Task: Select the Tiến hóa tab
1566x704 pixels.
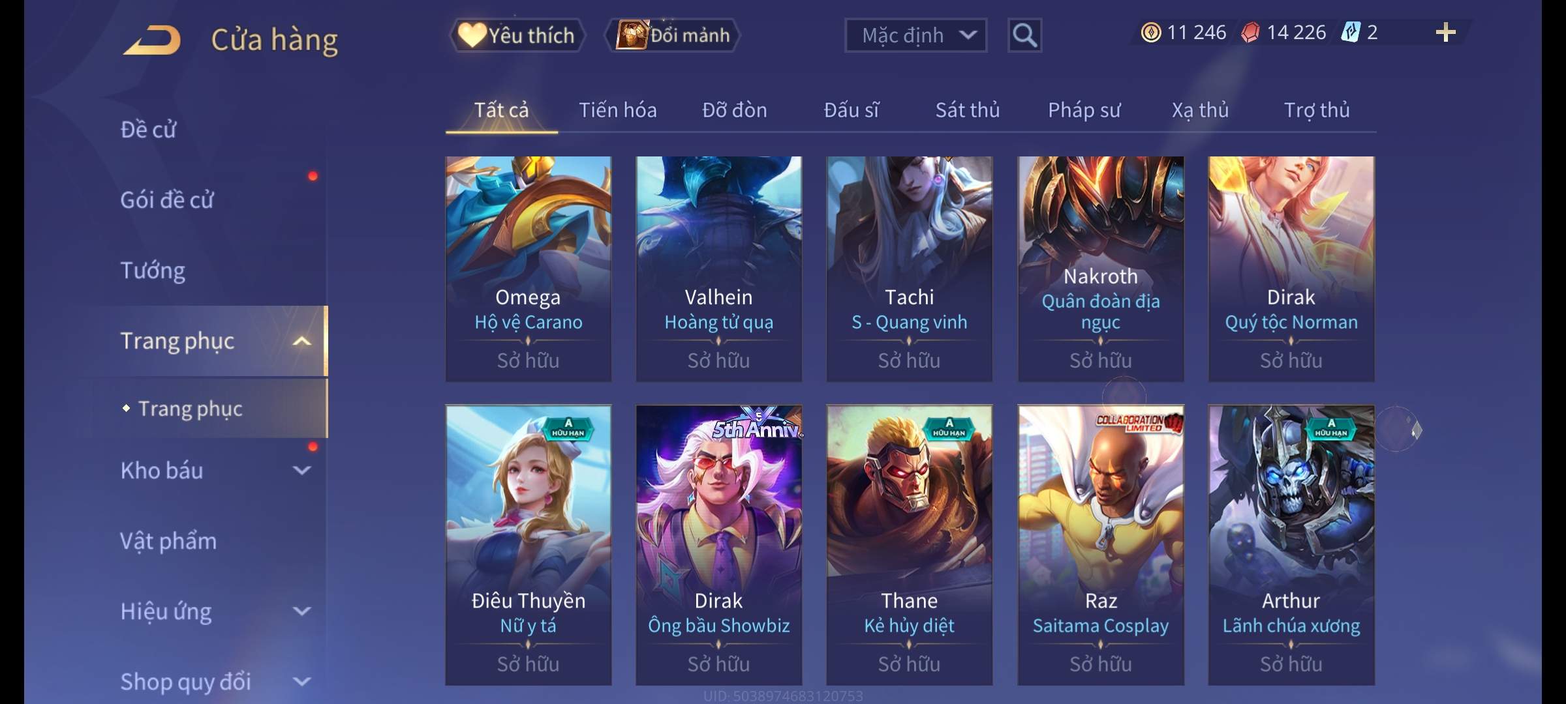Action: tap(617, 110)
